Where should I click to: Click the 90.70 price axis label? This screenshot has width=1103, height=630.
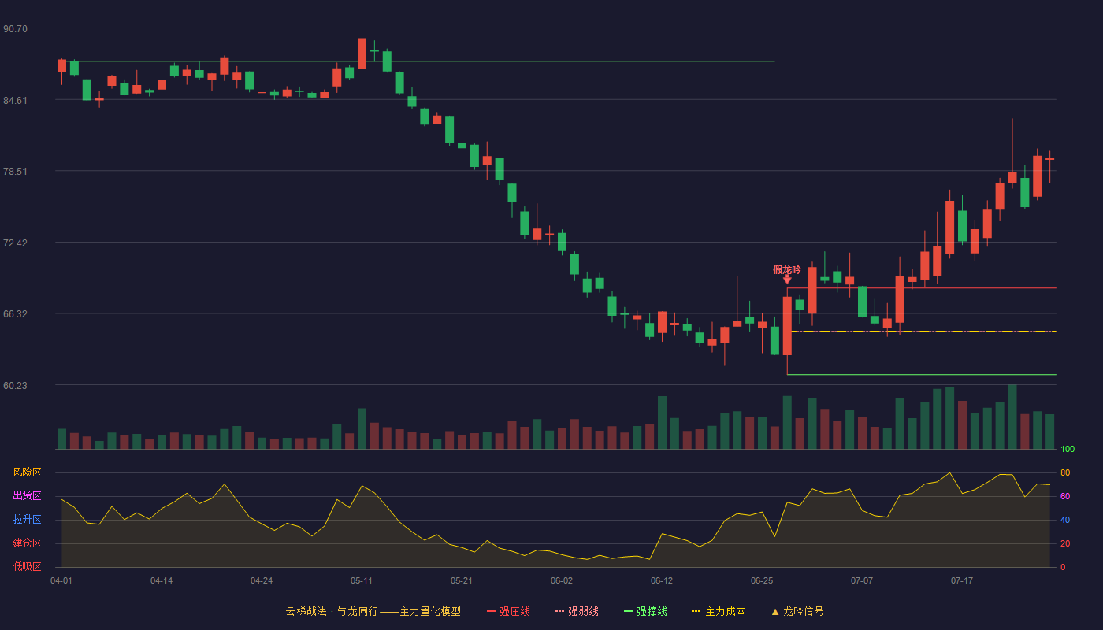15,29
